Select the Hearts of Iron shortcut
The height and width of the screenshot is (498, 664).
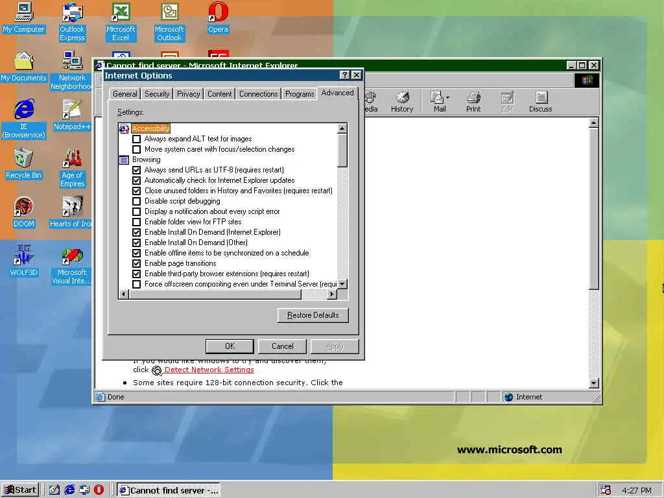(x=71, y=213)
